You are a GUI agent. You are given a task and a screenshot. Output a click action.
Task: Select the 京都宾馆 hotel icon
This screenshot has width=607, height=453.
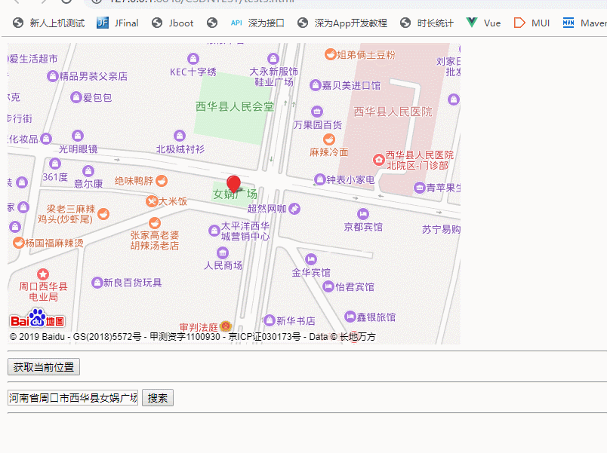pos(362,214)
